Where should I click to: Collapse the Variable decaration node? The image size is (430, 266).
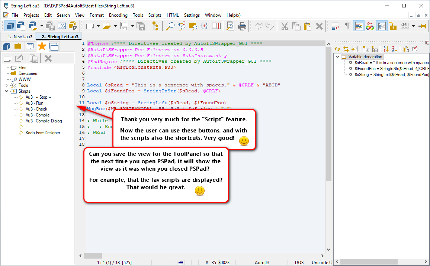pyautogui.click(x=338, y=57)
